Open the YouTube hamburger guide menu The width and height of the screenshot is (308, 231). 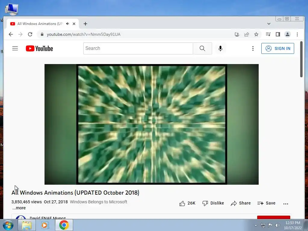(x=15, y=48)
